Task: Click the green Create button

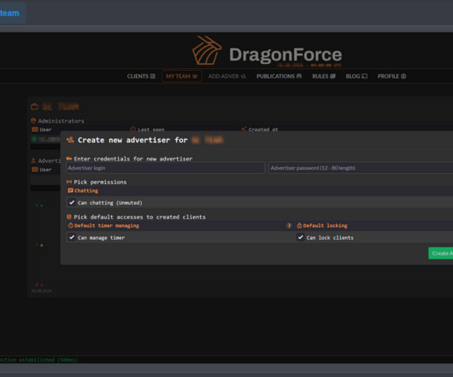Action: (440, 253)
